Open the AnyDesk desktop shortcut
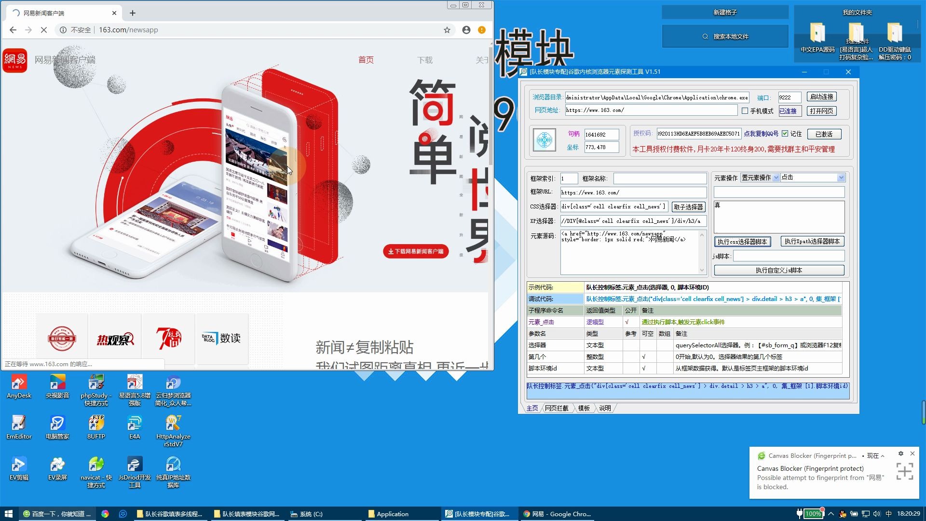Viewport: 926px width, 521px height. click(19, 387)
